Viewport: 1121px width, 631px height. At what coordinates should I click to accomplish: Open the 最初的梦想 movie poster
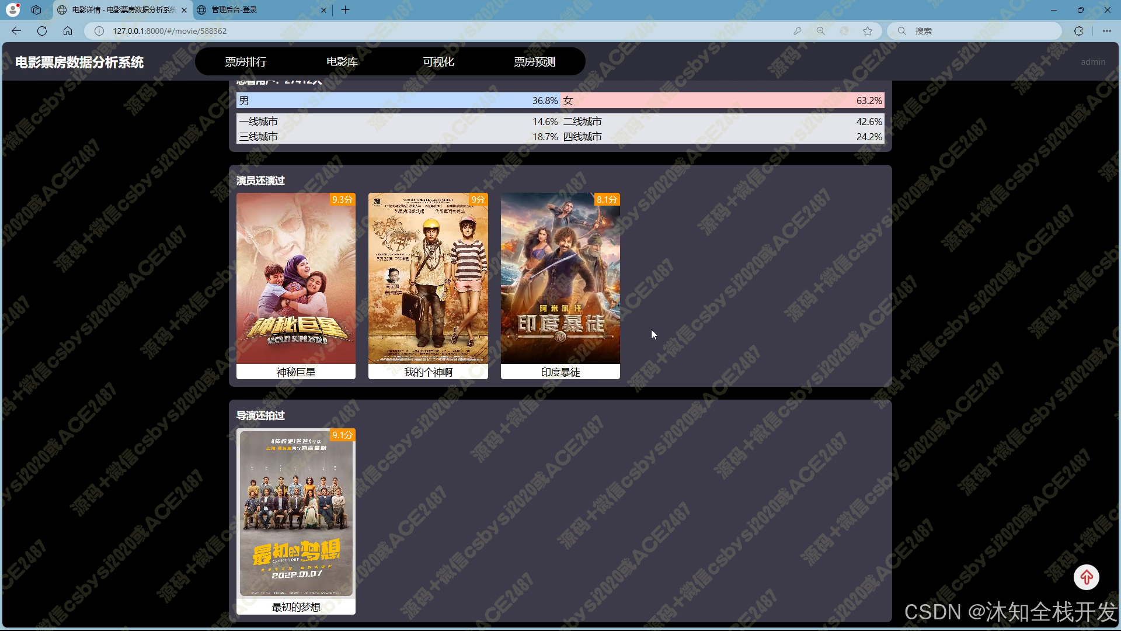tap(296, 514)
